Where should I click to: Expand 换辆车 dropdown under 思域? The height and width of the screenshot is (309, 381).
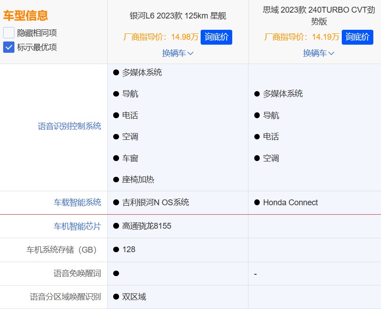(x=318, y=53)
